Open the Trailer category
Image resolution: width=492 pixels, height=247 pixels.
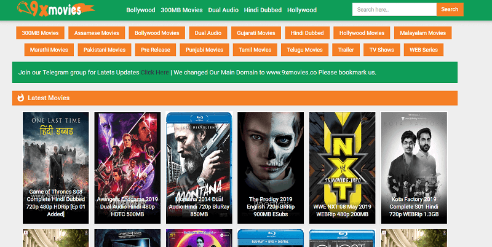(x=346, y=50)
